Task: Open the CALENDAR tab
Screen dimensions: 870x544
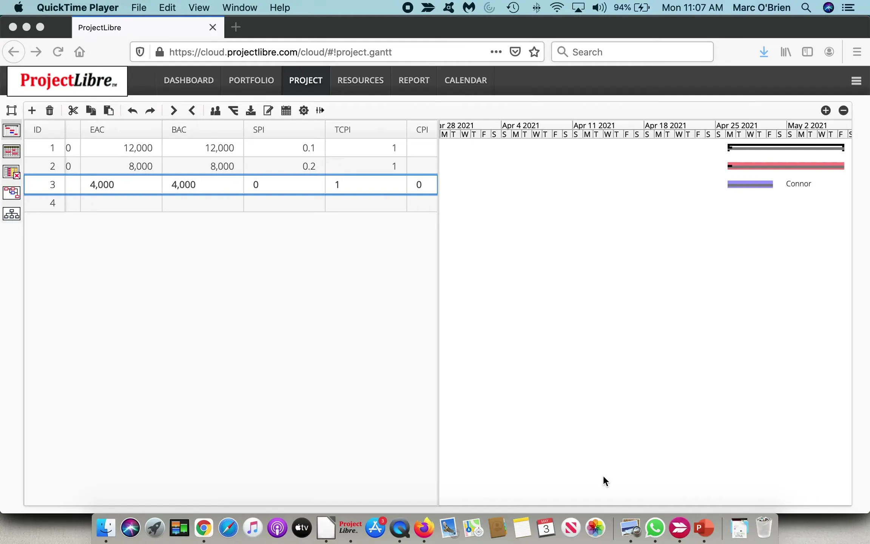Action: click(x=466, y=80)
